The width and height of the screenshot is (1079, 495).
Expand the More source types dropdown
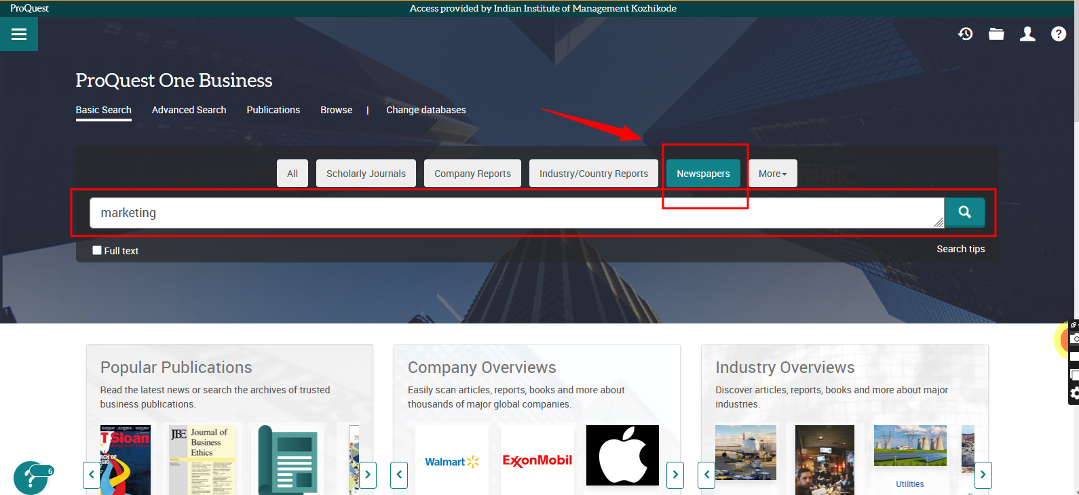[772, 174]
